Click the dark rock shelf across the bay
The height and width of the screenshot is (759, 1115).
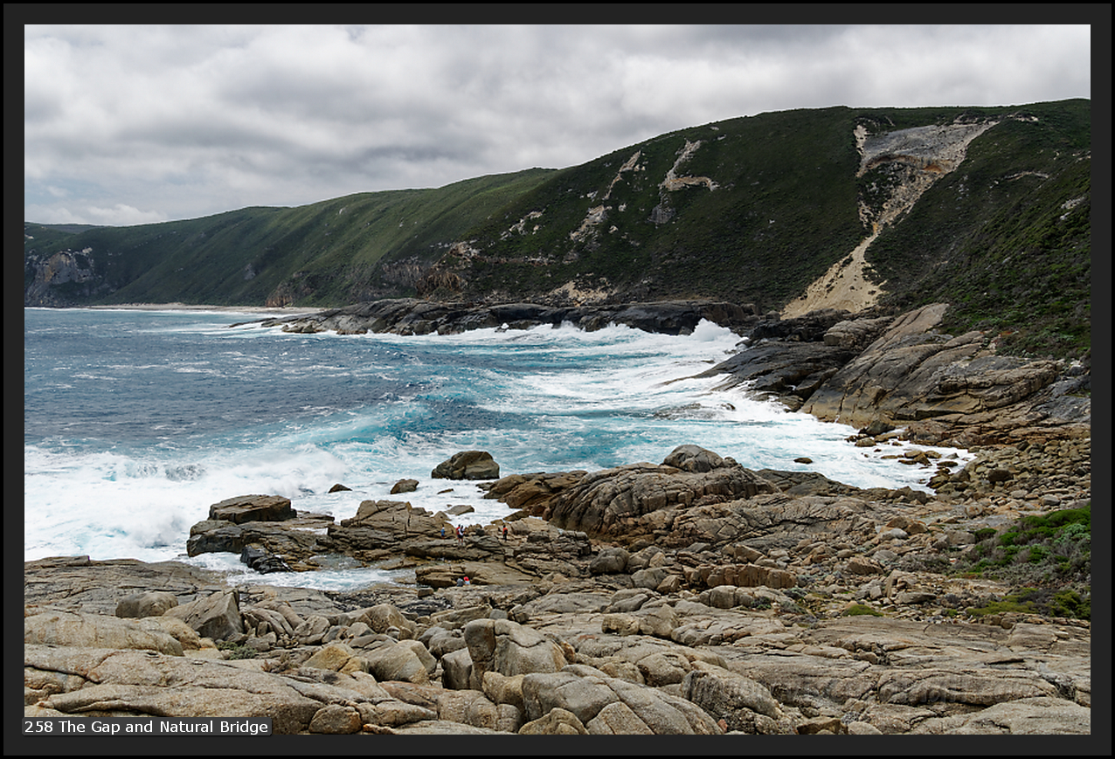(x=507, y=316)
